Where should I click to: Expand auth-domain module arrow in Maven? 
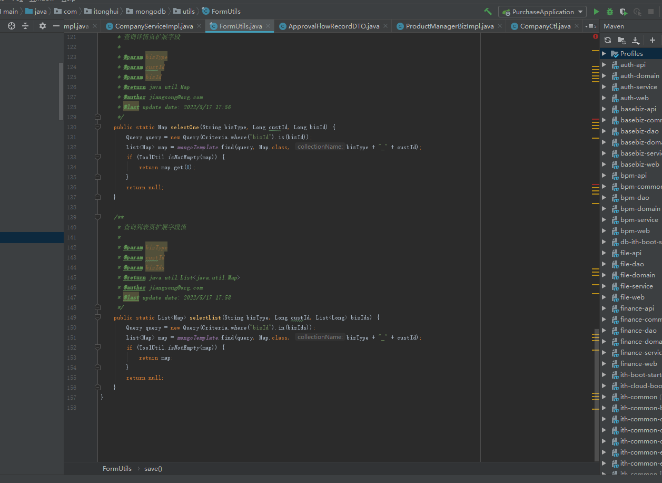click(604, 76)
